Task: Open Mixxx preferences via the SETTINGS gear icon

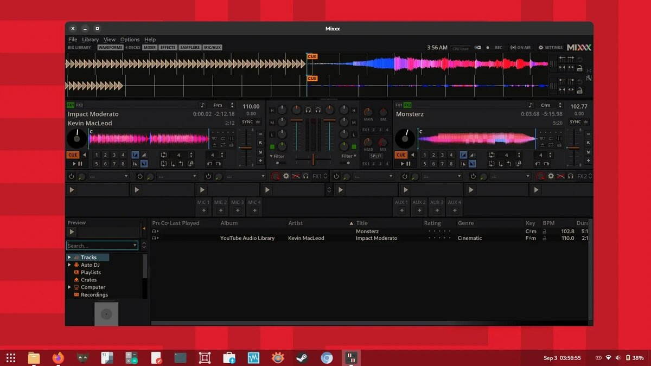Action: point(540,47)
